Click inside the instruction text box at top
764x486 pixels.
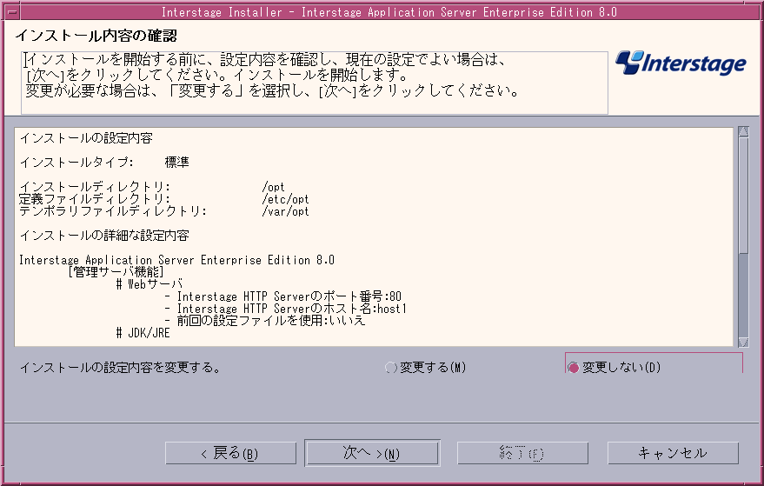coord(315,83)
